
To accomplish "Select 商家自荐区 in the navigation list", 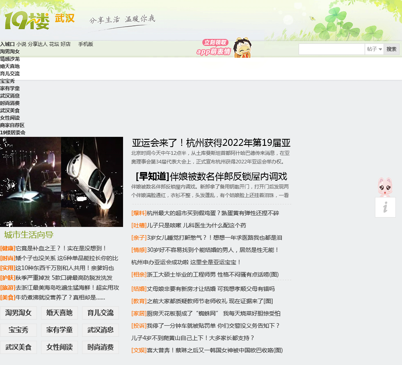I will [x=12, y=125].
